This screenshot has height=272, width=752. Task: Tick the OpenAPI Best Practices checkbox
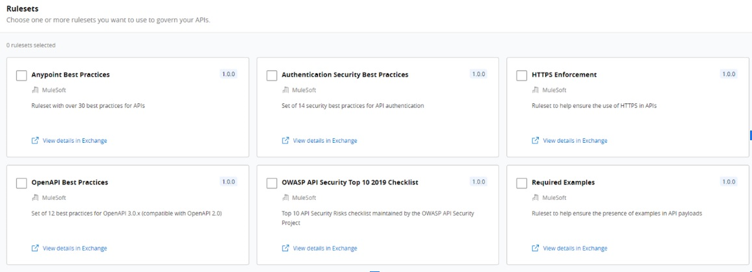point(21,183)
